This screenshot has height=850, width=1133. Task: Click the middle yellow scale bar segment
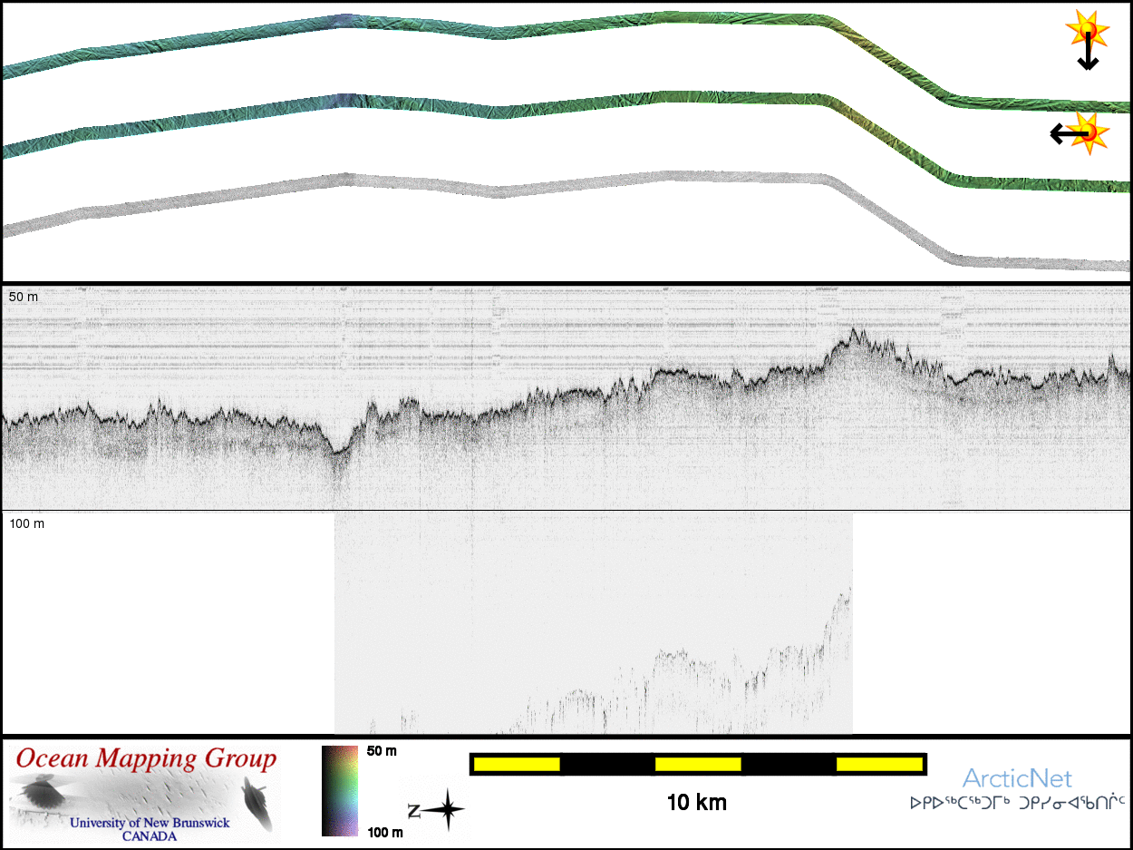coord(698,765)
